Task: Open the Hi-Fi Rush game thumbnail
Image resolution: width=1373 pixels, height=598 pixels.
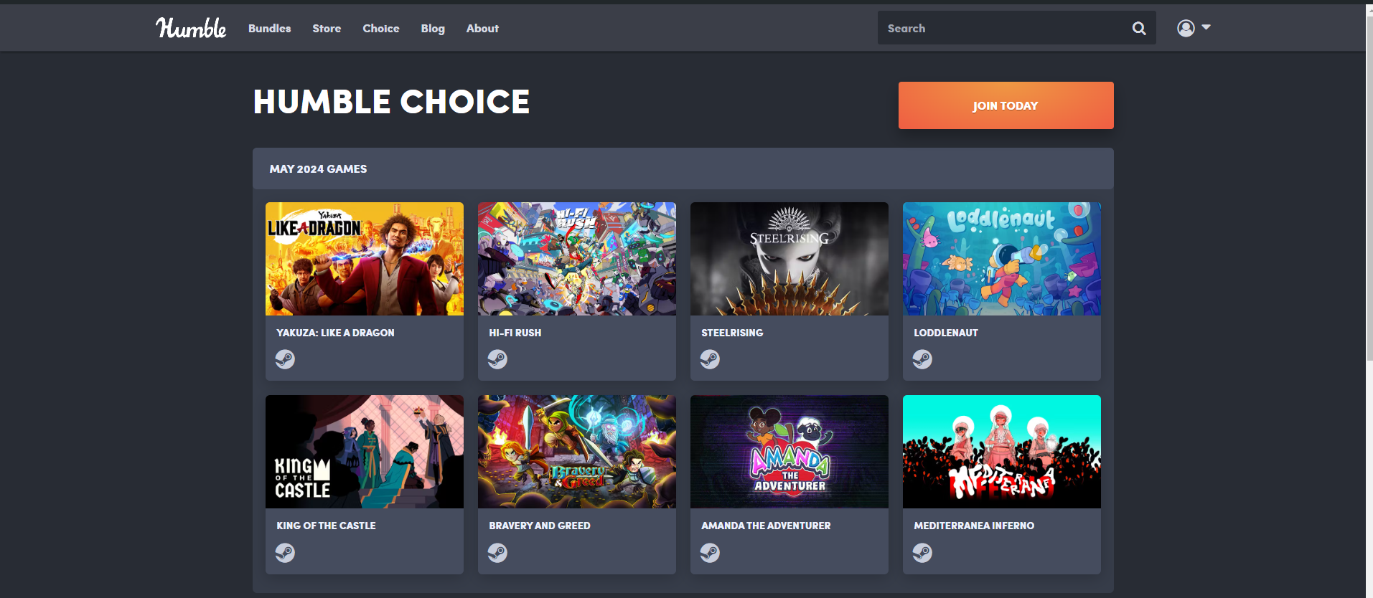Action: [577, 259]
